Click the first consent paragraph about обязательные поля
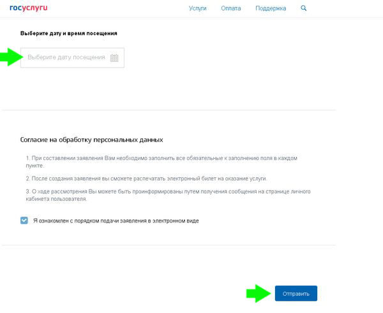Screen dimensions: 383x313 coord(161,162)
